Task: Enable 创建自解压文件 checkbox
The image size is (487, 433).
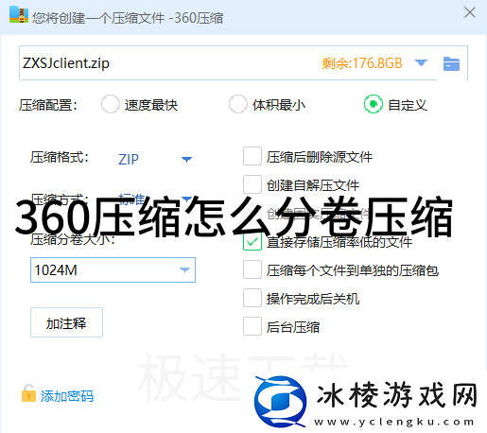Action: [x=252, y=184]
